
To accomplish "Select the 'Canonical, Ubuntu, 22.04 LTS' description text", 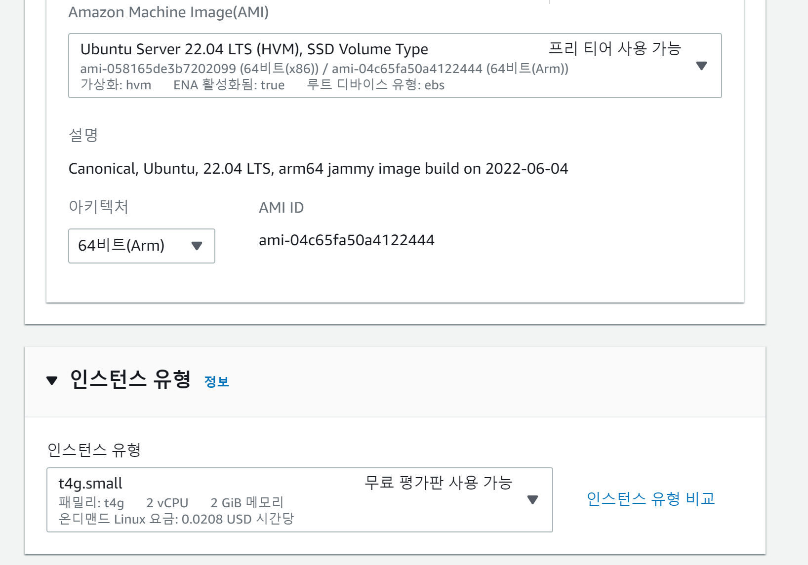I will coord(318,169).
